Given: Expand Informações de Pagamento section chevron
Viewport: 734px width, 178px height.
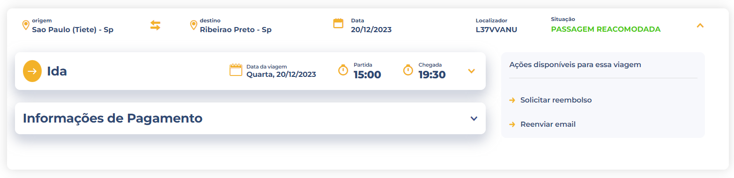Looking at the screenshot, I should (x=474, y=118).
